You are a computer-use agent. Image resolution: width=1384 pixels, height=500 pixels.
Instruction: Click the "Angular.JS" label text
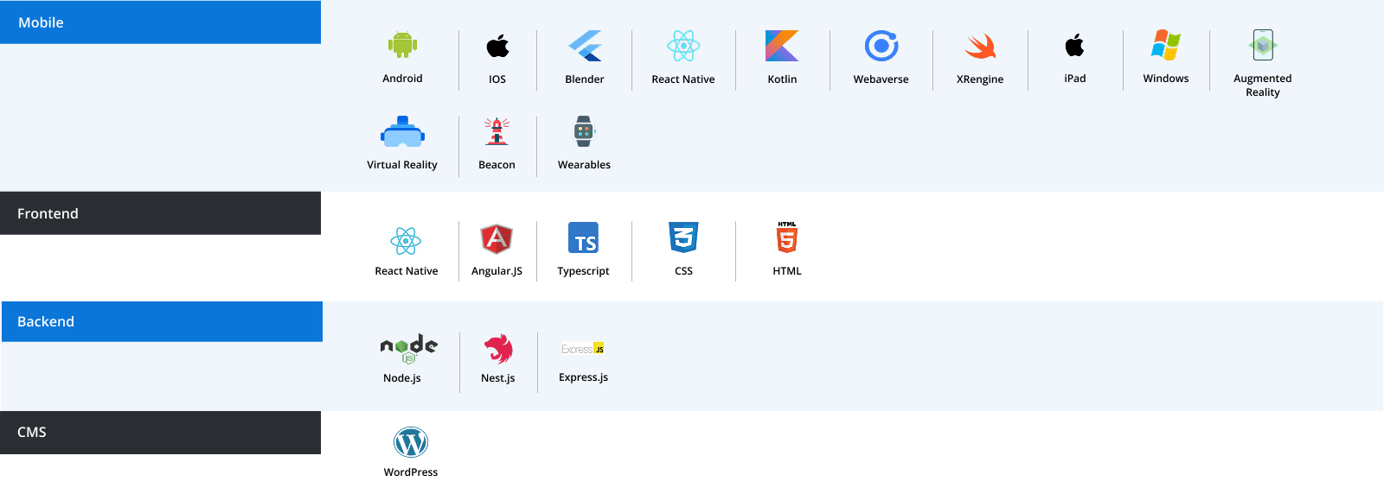497,271
